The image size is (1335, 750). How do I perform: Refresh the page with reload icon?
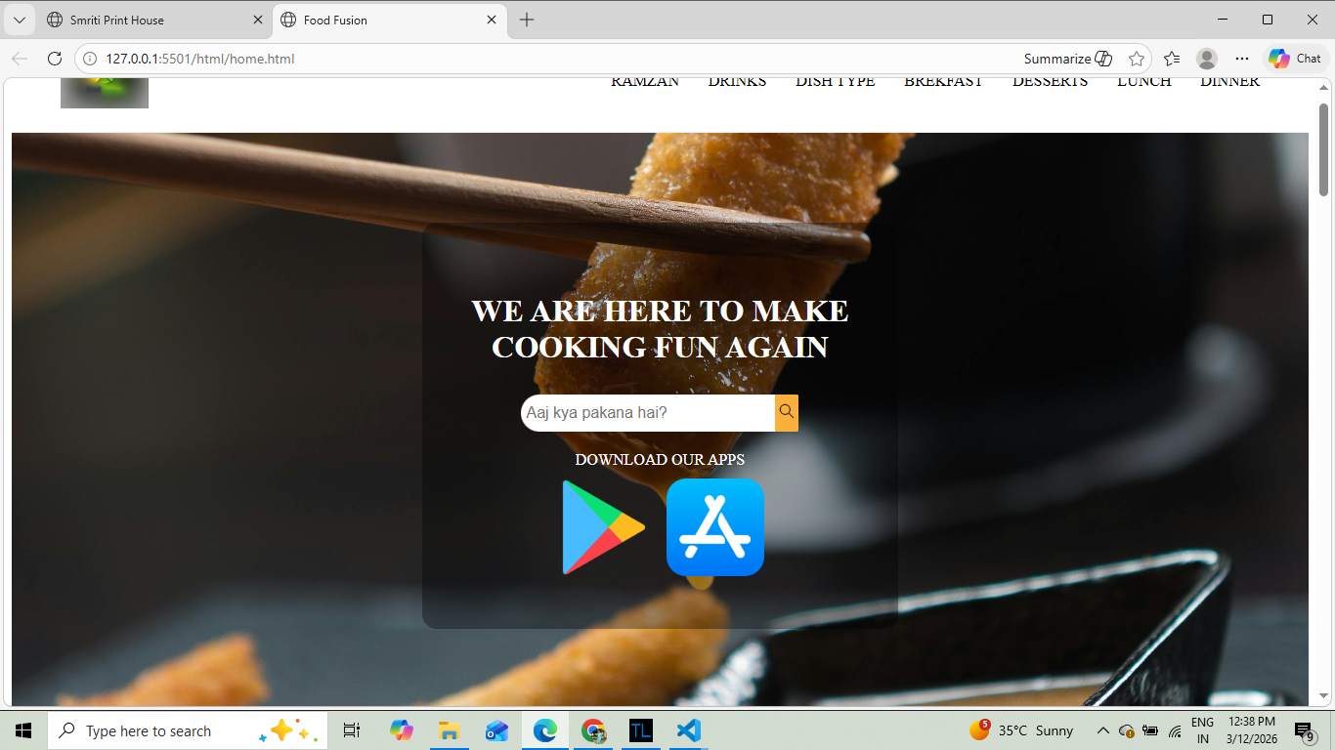click(x=55, y=59)
